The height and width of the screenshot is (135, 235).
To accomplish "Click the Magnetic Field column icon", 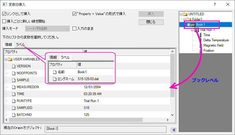I will pos(200,46).
